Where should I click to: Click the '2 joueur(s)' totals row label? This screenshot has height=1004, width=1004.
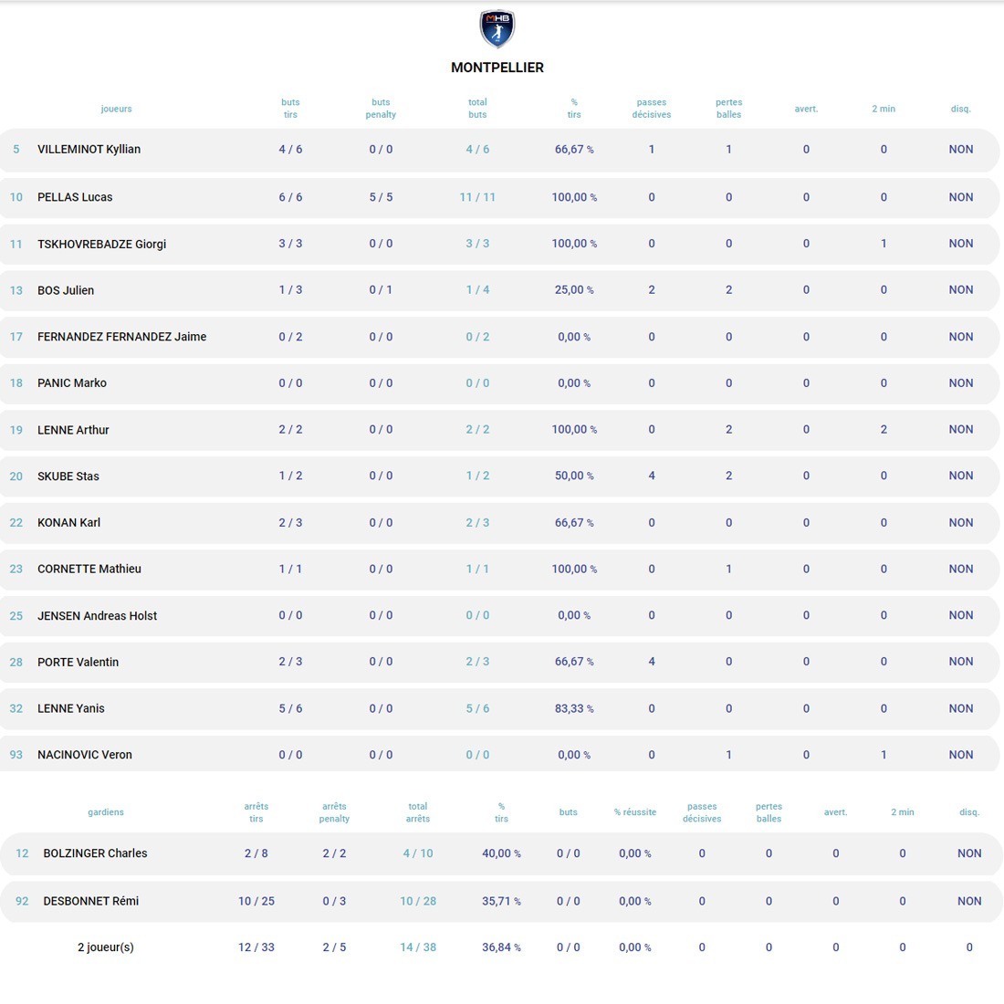106,947
